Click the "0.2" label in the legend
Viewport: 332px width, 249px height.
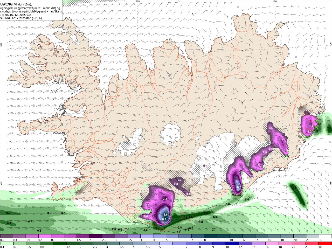click(2, 240)
